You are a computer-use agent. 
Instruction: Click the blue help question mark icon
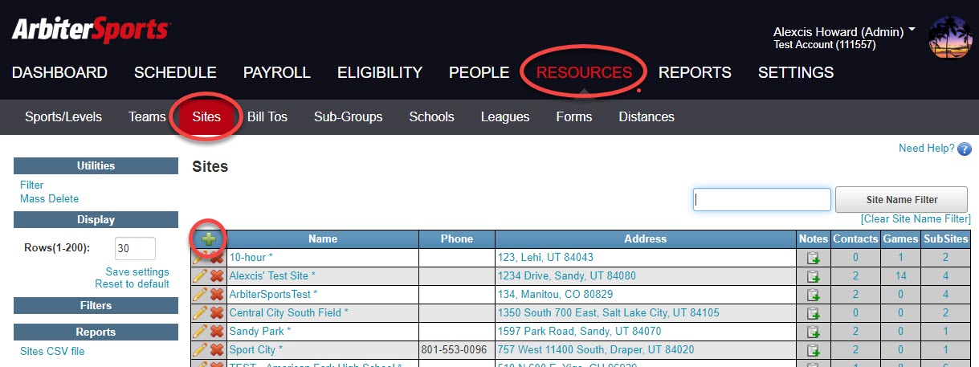[965, 149]
